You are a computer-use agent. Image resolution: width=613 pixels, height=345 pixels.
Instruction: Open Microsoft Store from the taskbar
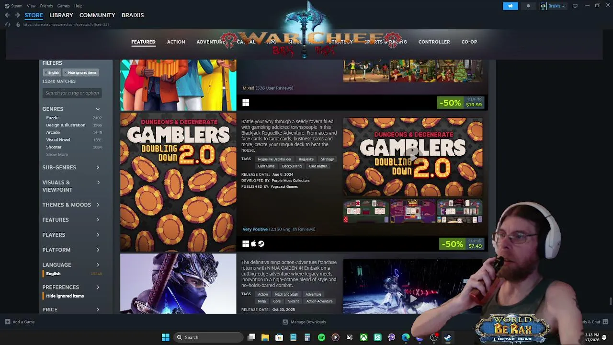279,337
